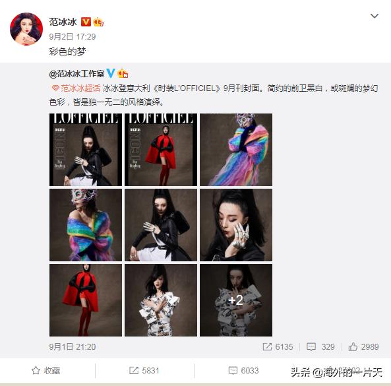Click the membership crown badge beside 范冰冰
391x386 pixels.
coord(98,22)
